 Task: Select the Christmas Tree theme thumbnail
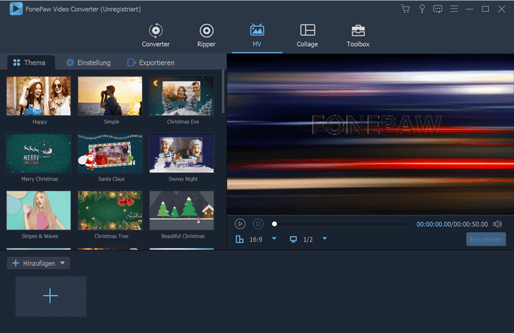(x=110, y=211)
